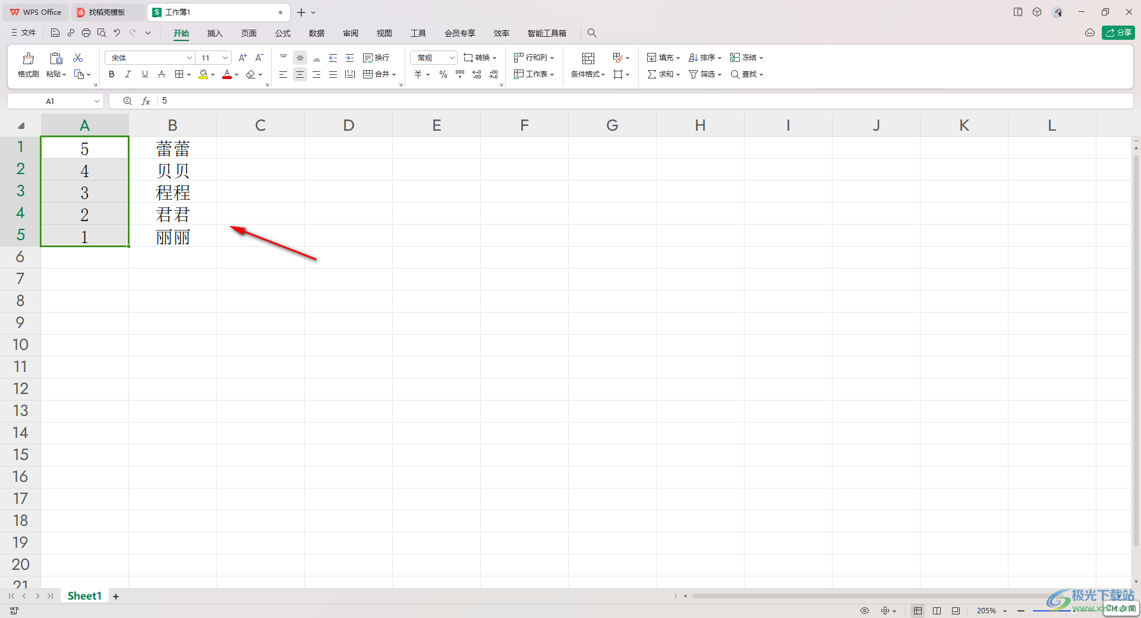The height and width of the screenshot is (618, 1141).
Task: Click the Increase Decimal icon
Action: click(x=477, y=74)
